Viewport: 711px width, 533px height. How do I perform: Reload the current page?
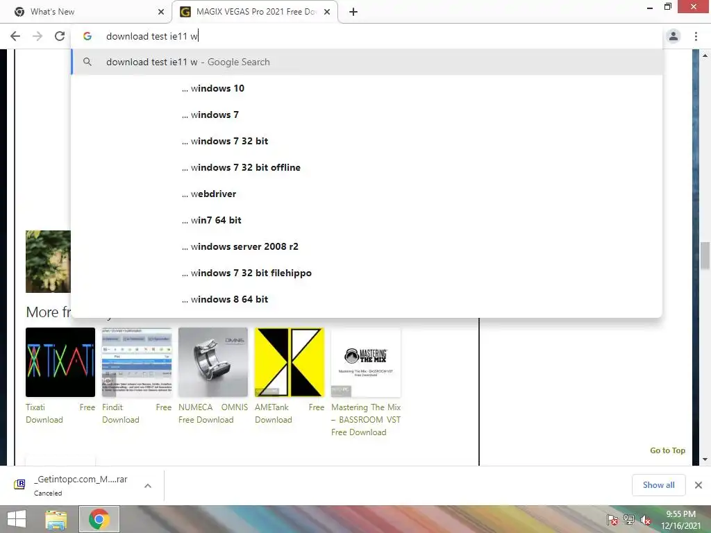click(x=60, y=36)
